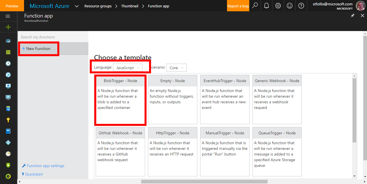Open the search magnifier in top bar
367x184 pixels.
tap(255, 6)
